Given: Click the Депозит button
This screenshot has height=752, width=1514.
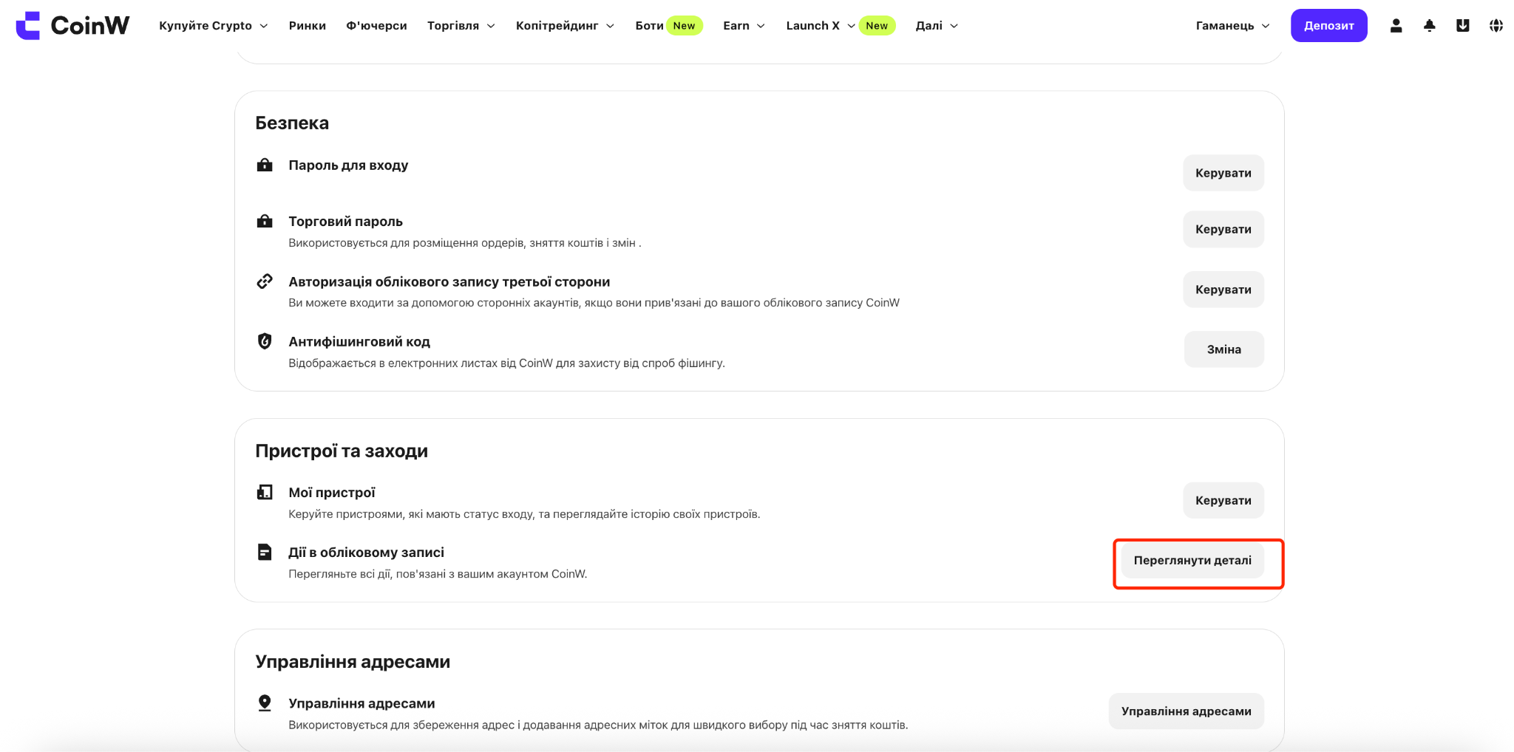Looking at the screenshot, I should (x=1328, y=25).
